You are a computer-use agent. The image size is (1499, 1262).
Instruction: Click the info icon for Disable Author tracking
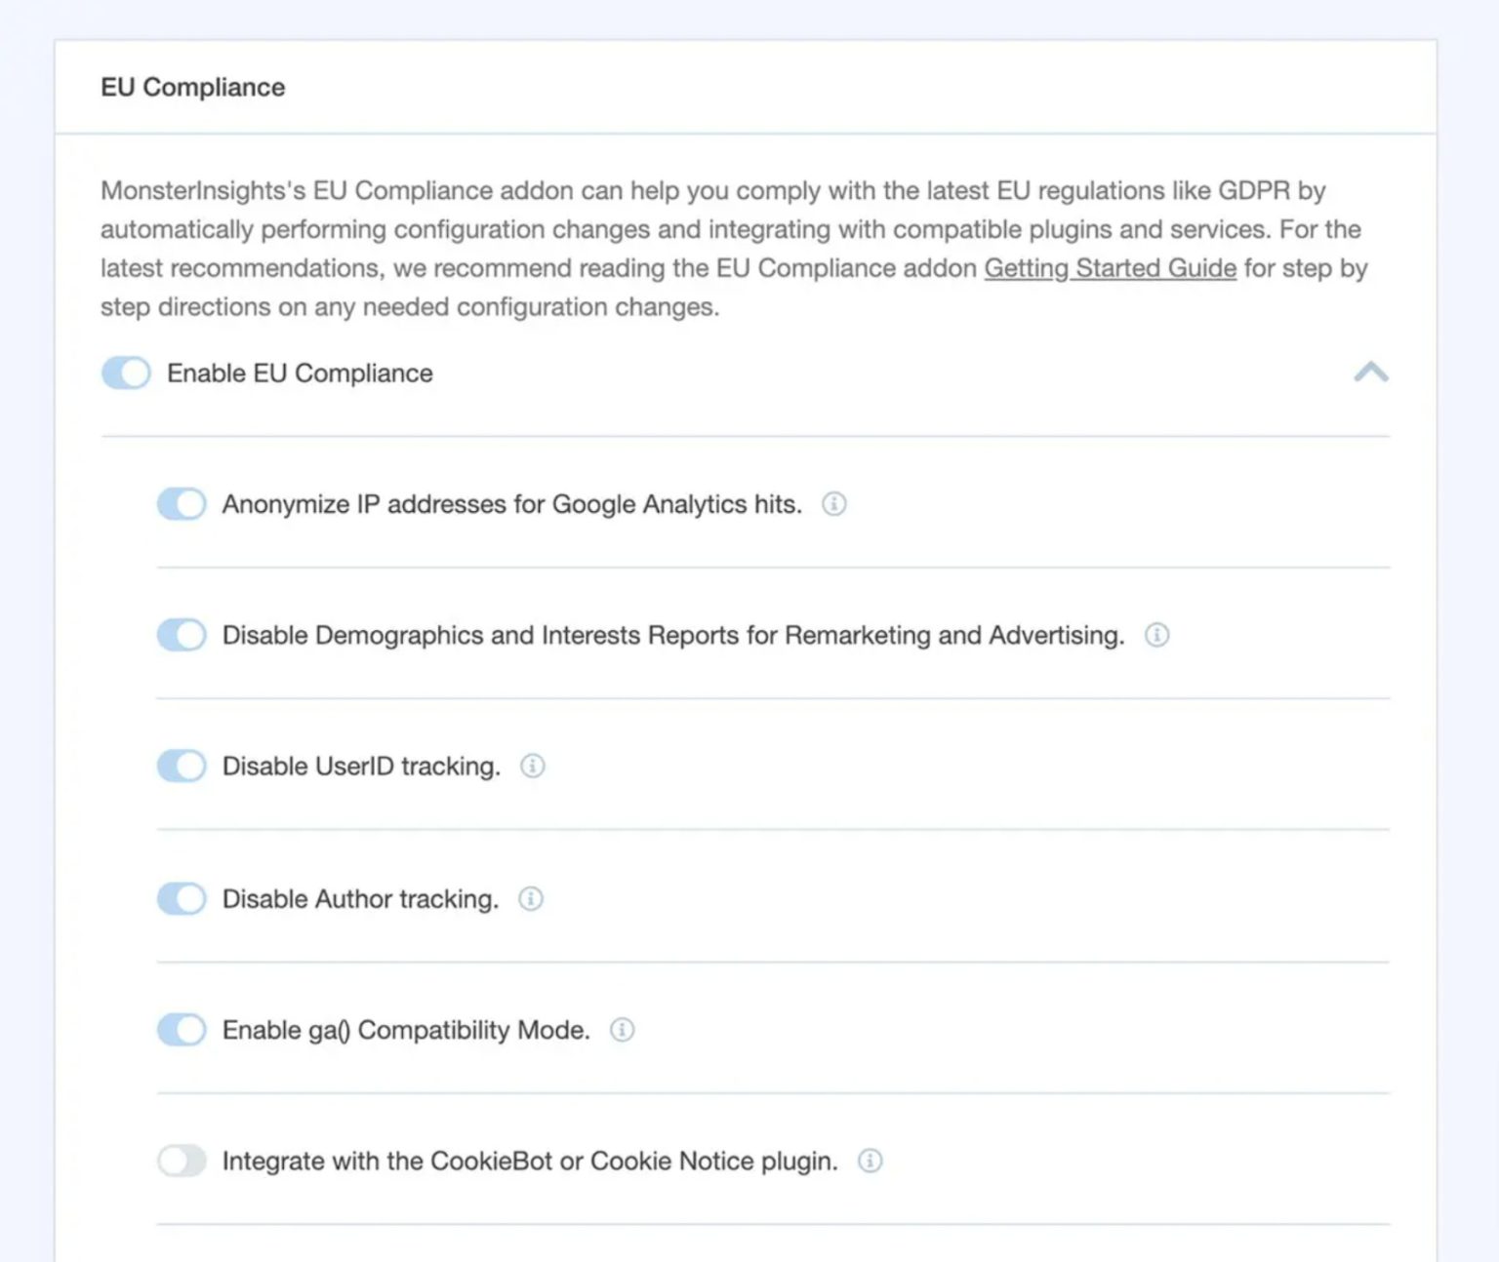click(x=532, y=898)
